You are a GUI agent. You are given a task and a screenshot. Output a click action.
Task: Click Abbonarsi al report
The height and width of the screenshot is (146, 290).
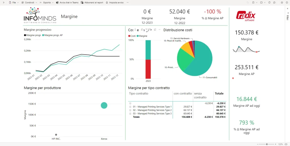(x=92, y=3)
